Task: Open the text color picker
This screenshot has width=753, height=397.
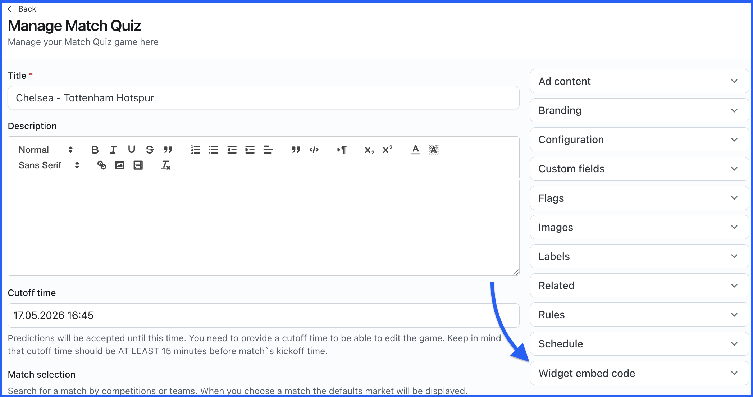Action: click(415, 150)
